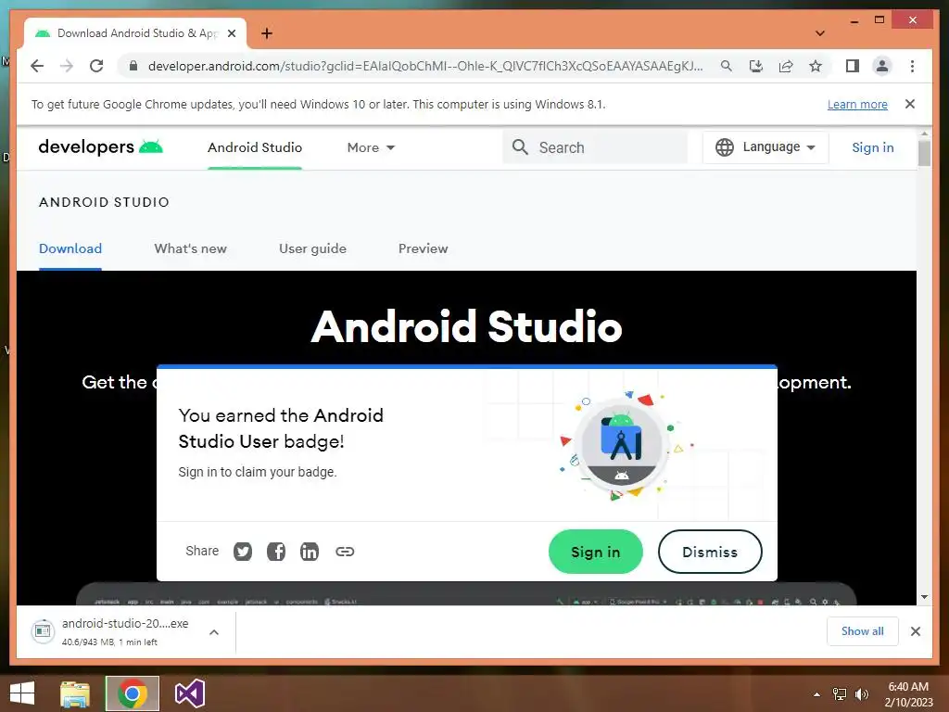949x712 pixels.
Task: Launch Visual Studio from taskbar
Action: (189, 693)
